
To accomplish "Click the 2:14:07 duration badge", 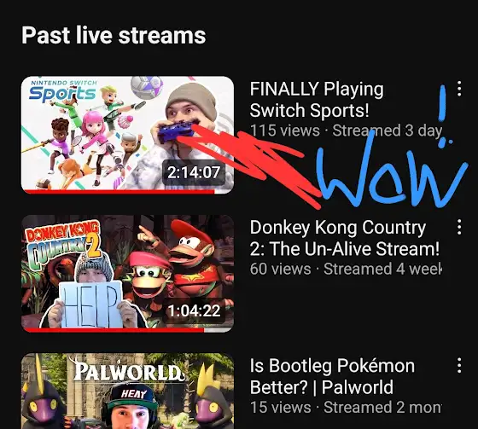I will (194, 172).
